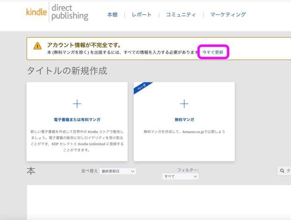Click the yellow warning triangle icon
The image size is (291, 220).
(38, 46)
